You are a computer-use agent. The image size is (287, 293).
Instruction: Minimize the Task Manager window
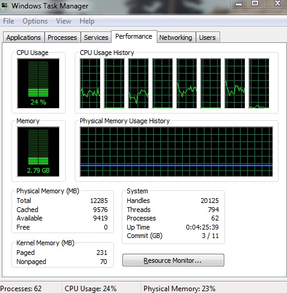pos(239,4)
